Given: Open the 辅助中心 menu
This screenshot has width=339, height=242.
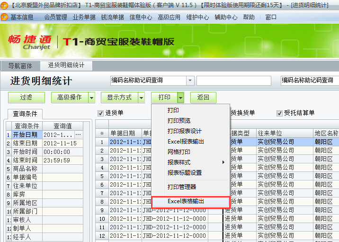Looking at the screenshot, I should pos(226,17).
